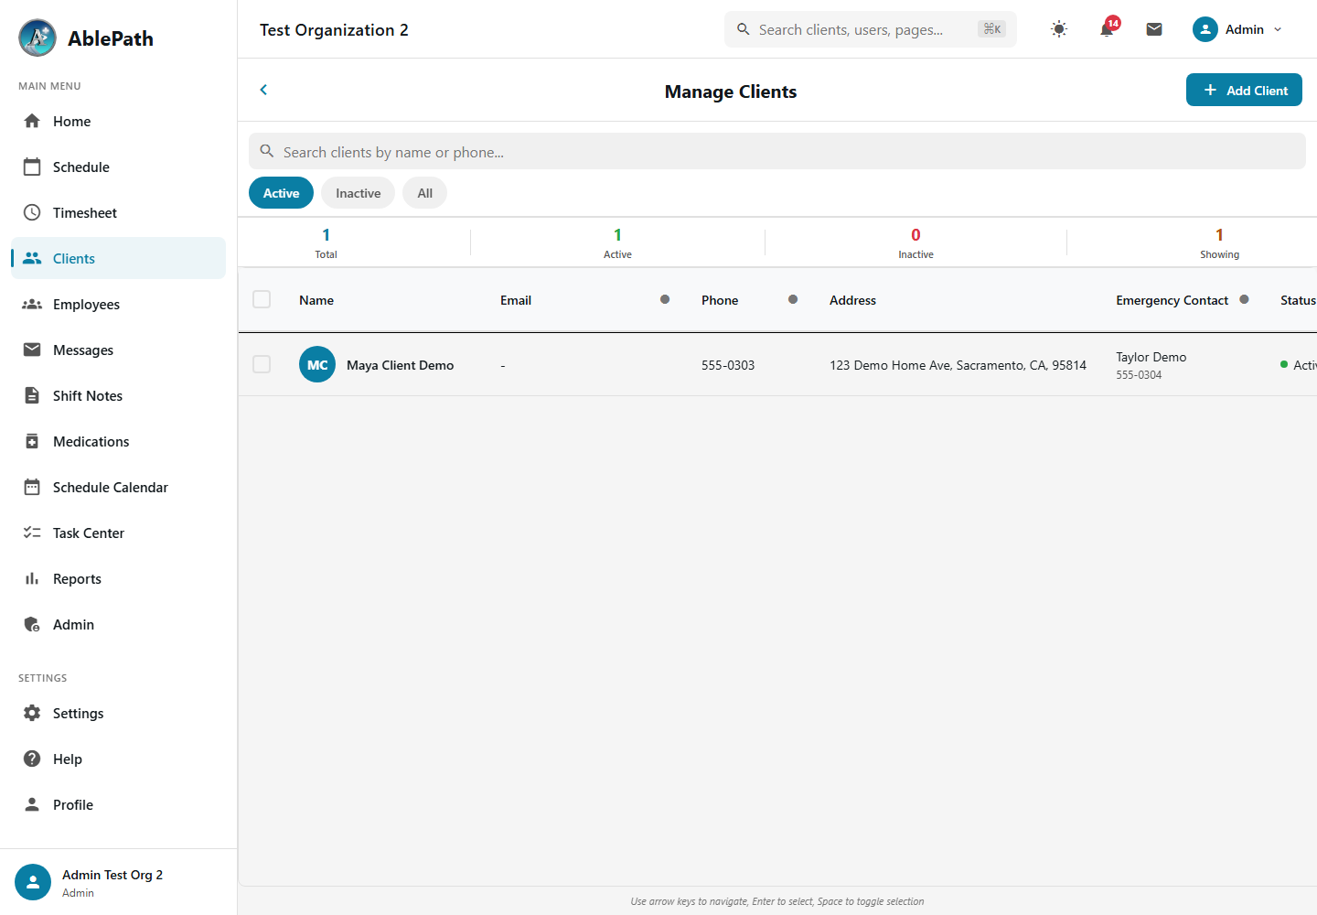The image size is (1317, 915).
Task: Focus the search clients by name field
Action: [x=777, y=151]
